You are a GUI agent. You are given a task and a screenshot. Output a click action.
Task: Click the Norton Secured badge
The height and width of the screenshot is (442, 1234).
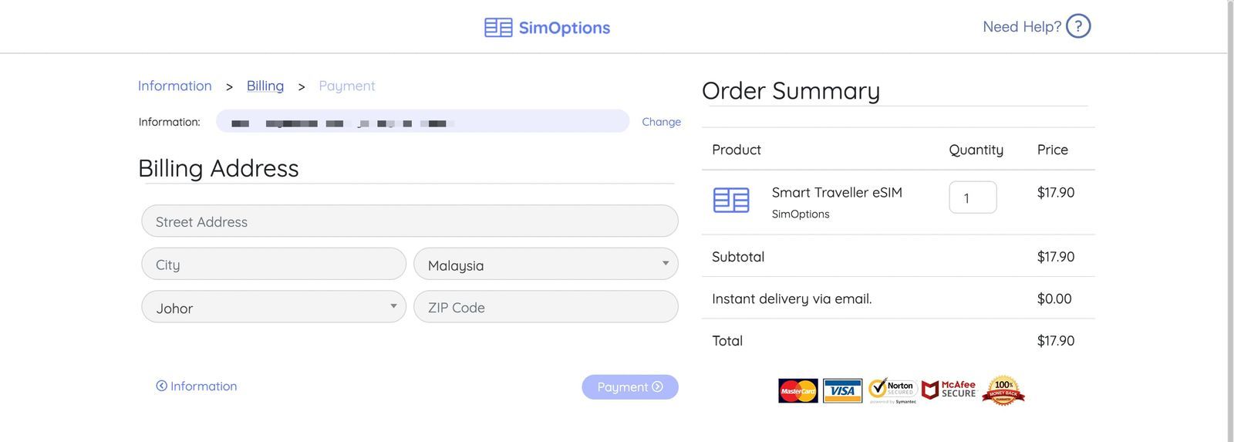tap(892, 391)
